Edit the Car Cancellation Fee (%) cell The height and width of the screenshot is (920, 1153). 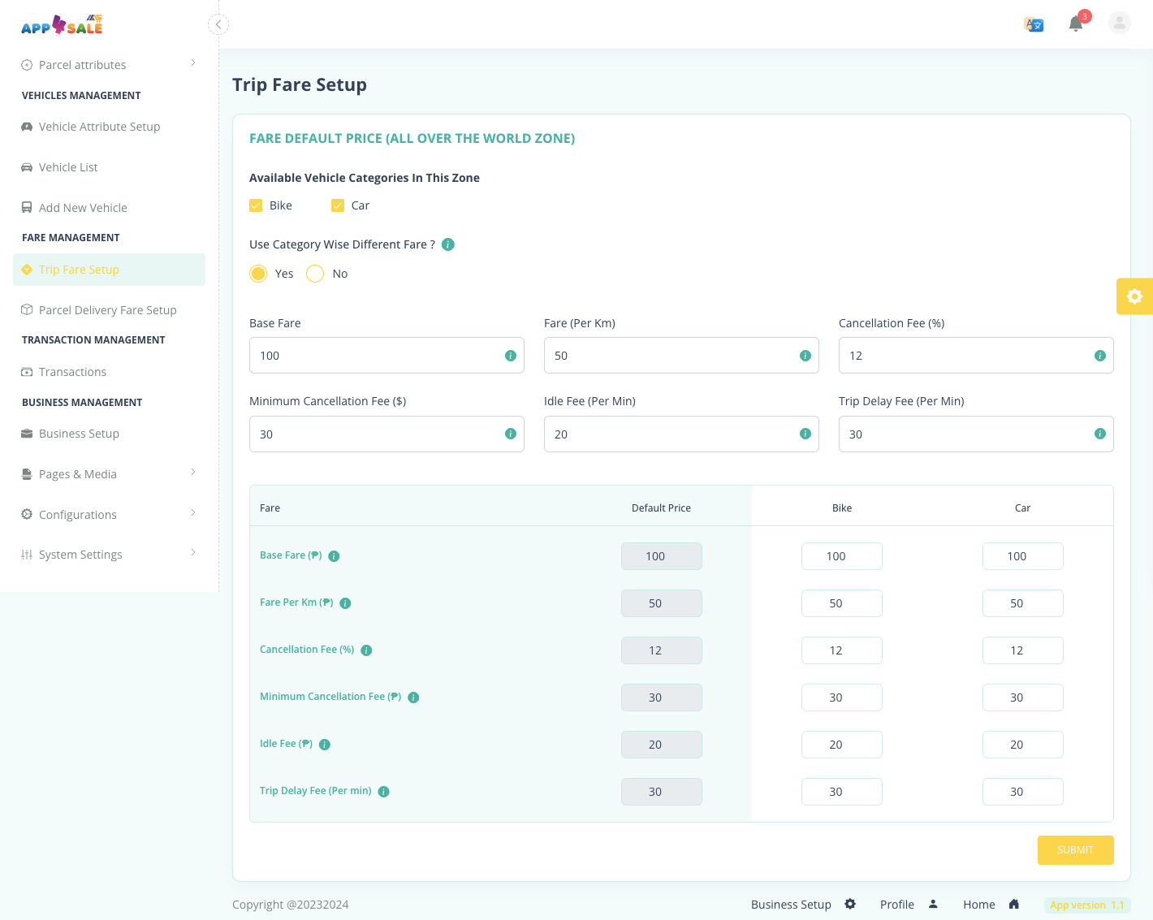1023,650
